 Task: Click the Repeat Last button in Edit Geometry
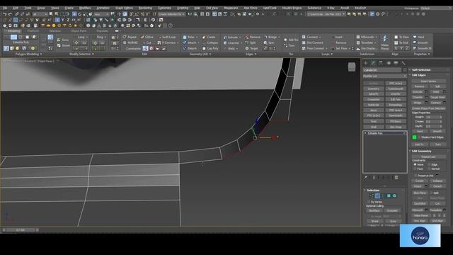(x=429, y=157)
